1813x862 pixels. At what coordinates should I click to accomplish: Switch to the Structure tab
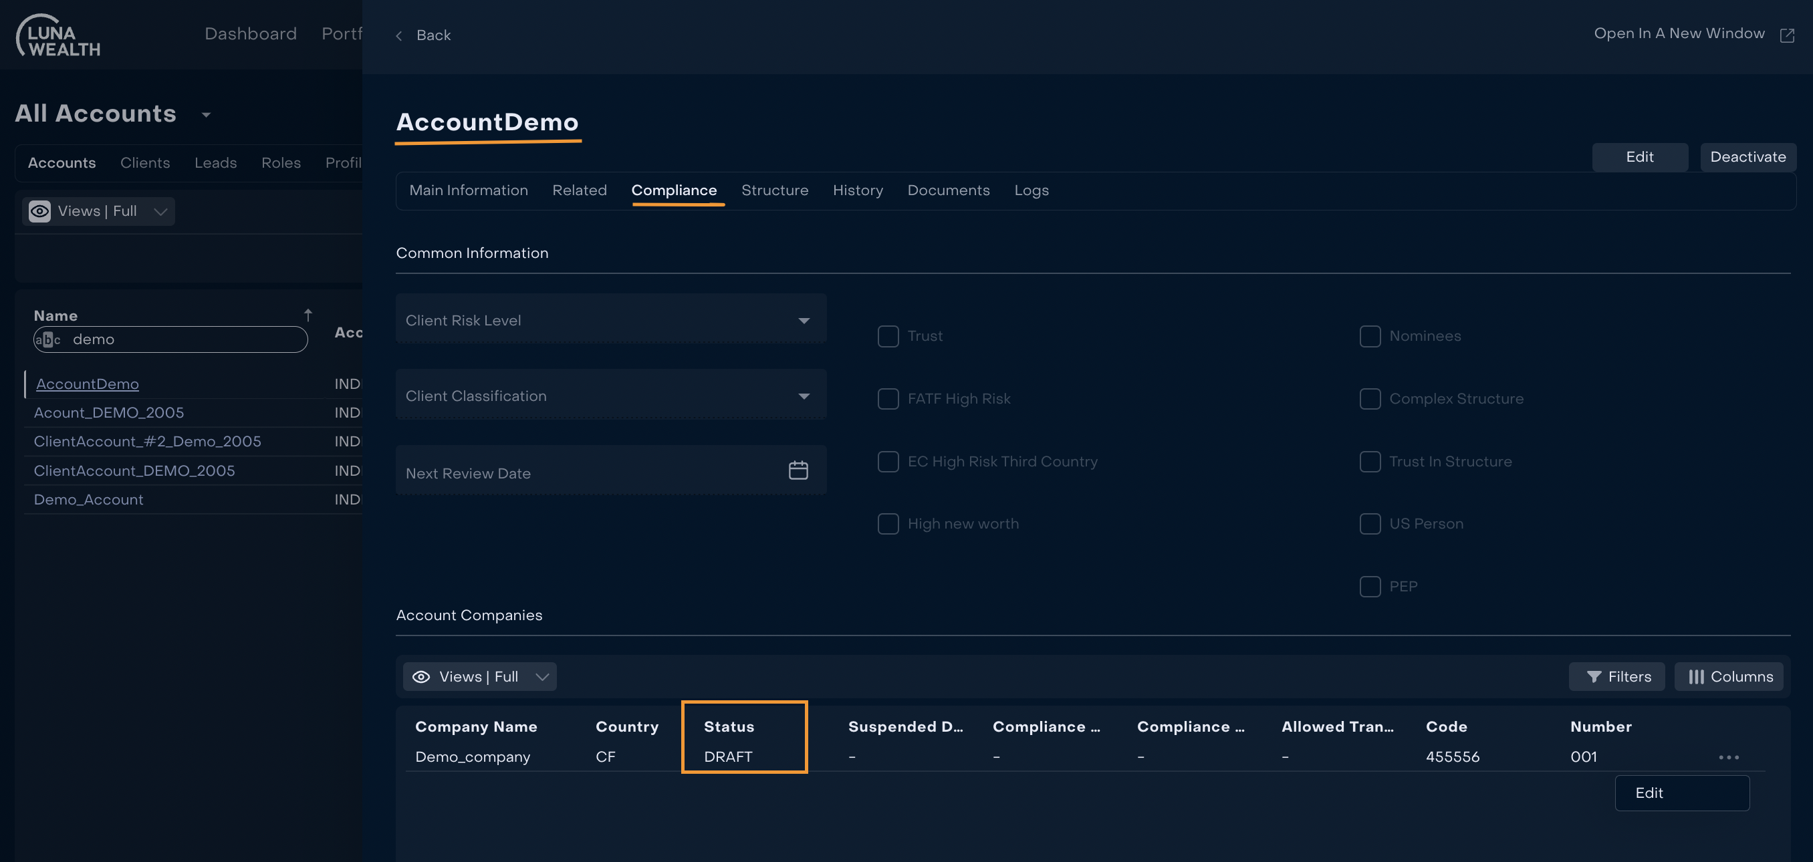point(774,190)
